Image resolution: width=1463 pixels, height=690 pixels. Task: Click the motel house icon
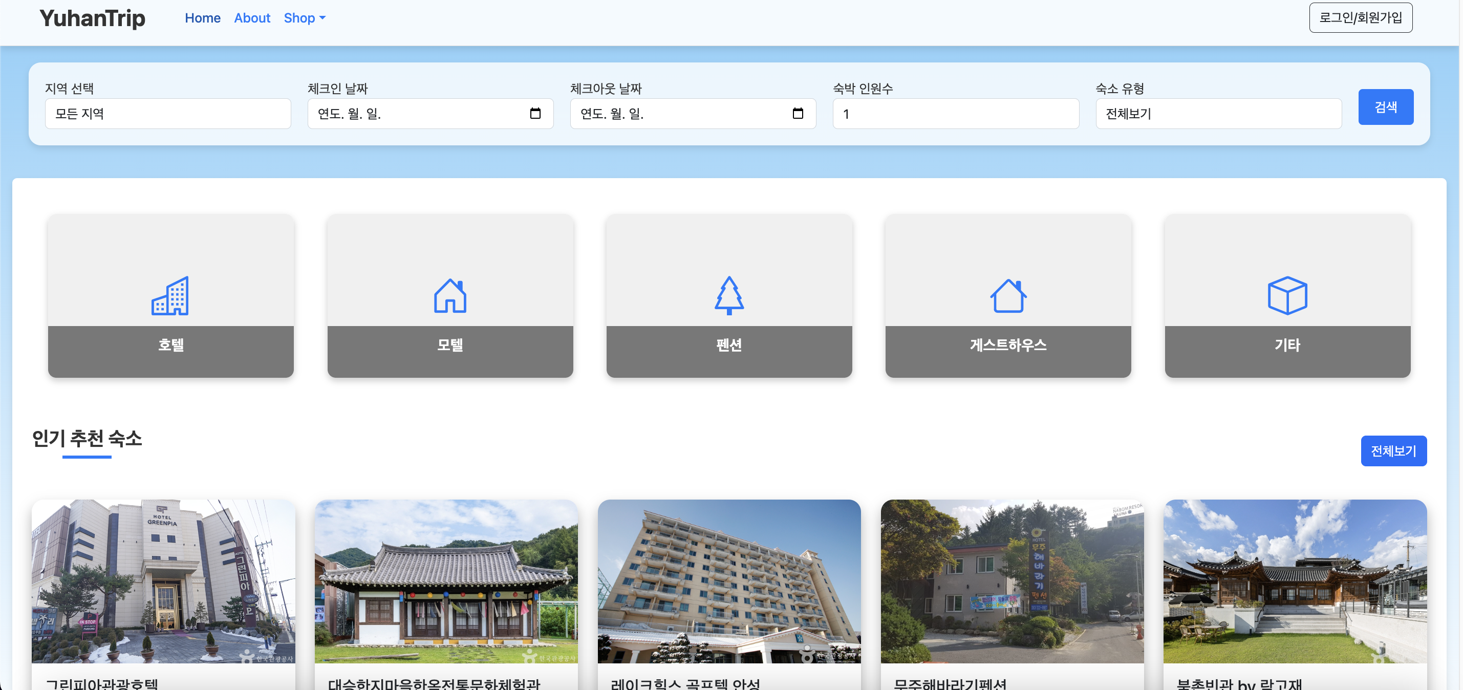450,295
